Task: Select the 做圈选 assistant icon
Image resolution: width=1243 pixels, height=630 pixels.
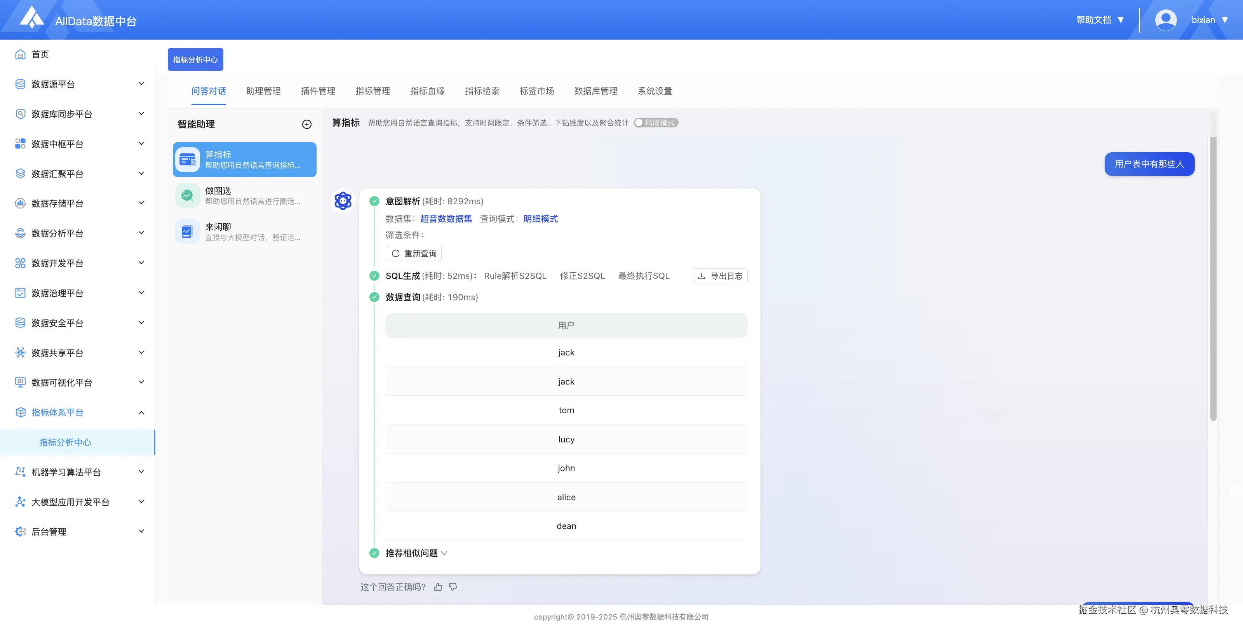Action: [x=187, y=195]
